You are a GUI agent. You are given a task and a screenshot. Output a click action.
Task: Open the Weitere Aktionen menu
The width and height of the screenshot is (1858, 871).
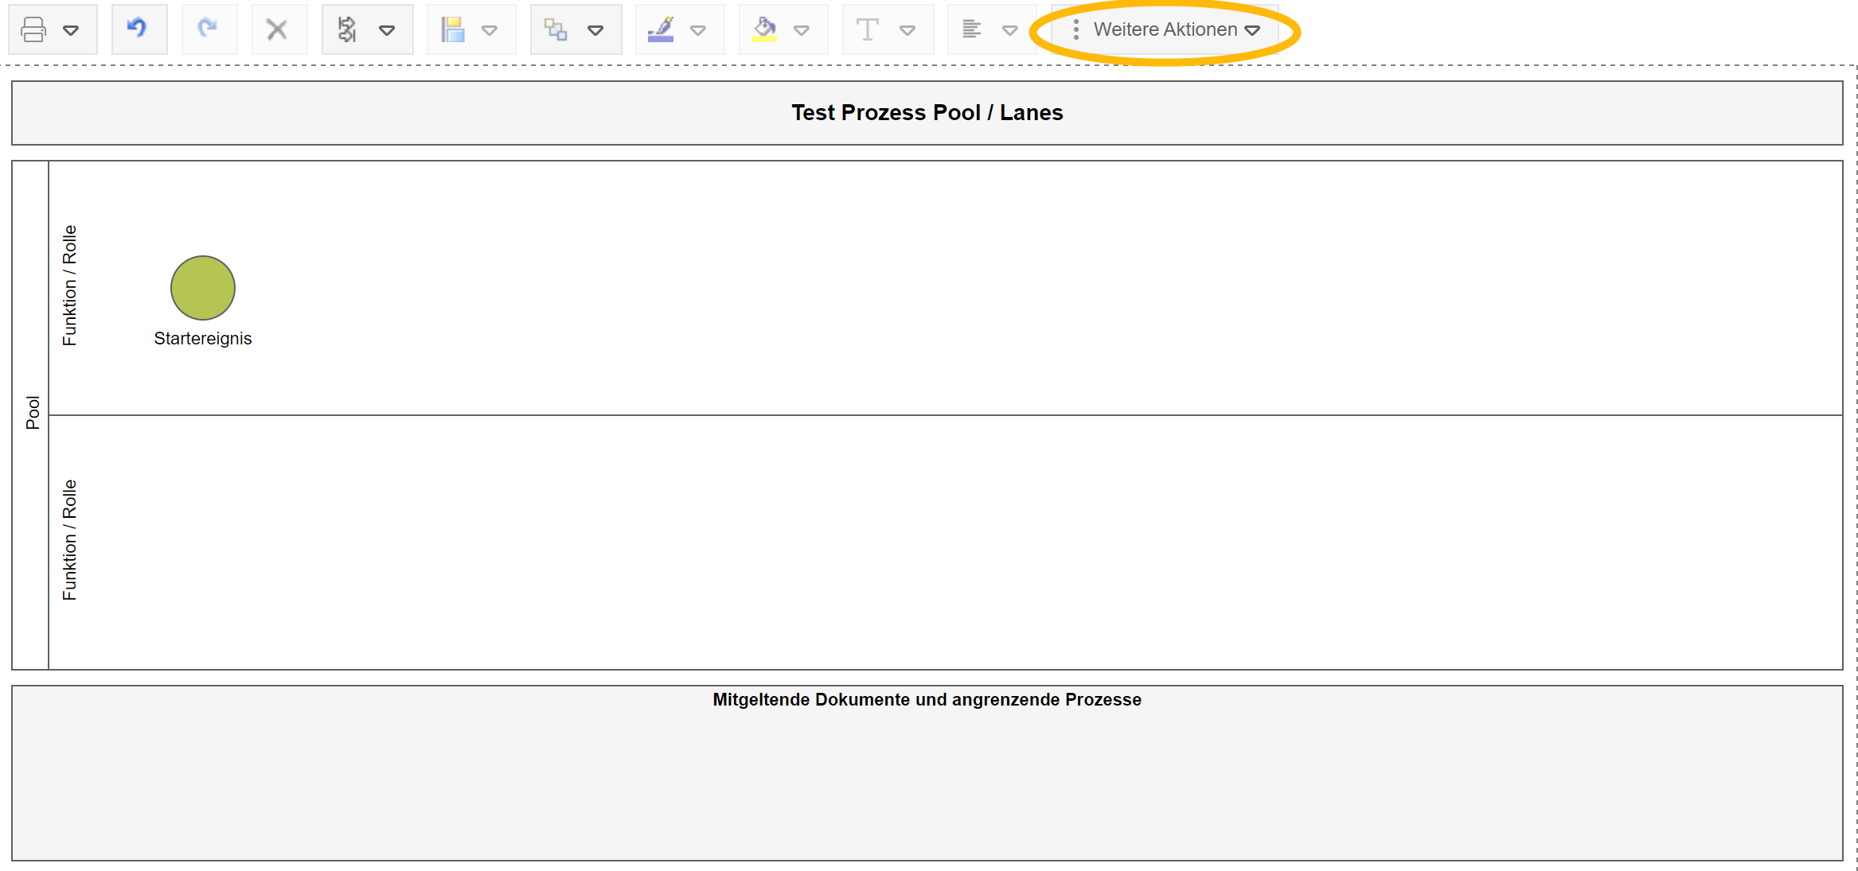(x=1166, y=30)
